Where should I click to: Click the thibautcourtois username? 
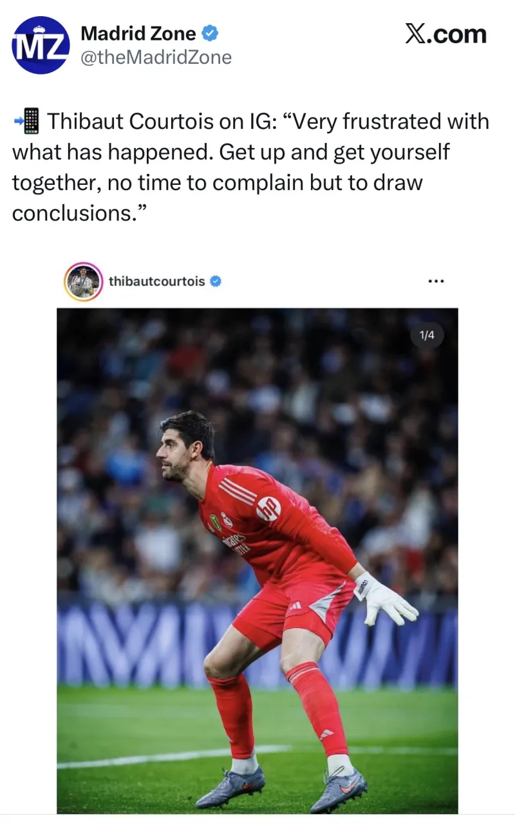[x=157, y=281]
